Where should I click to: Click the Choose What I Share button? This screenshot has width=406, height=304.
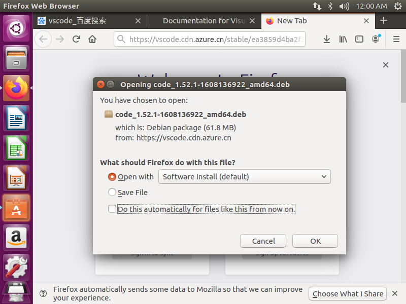click(x=348, y=294)
